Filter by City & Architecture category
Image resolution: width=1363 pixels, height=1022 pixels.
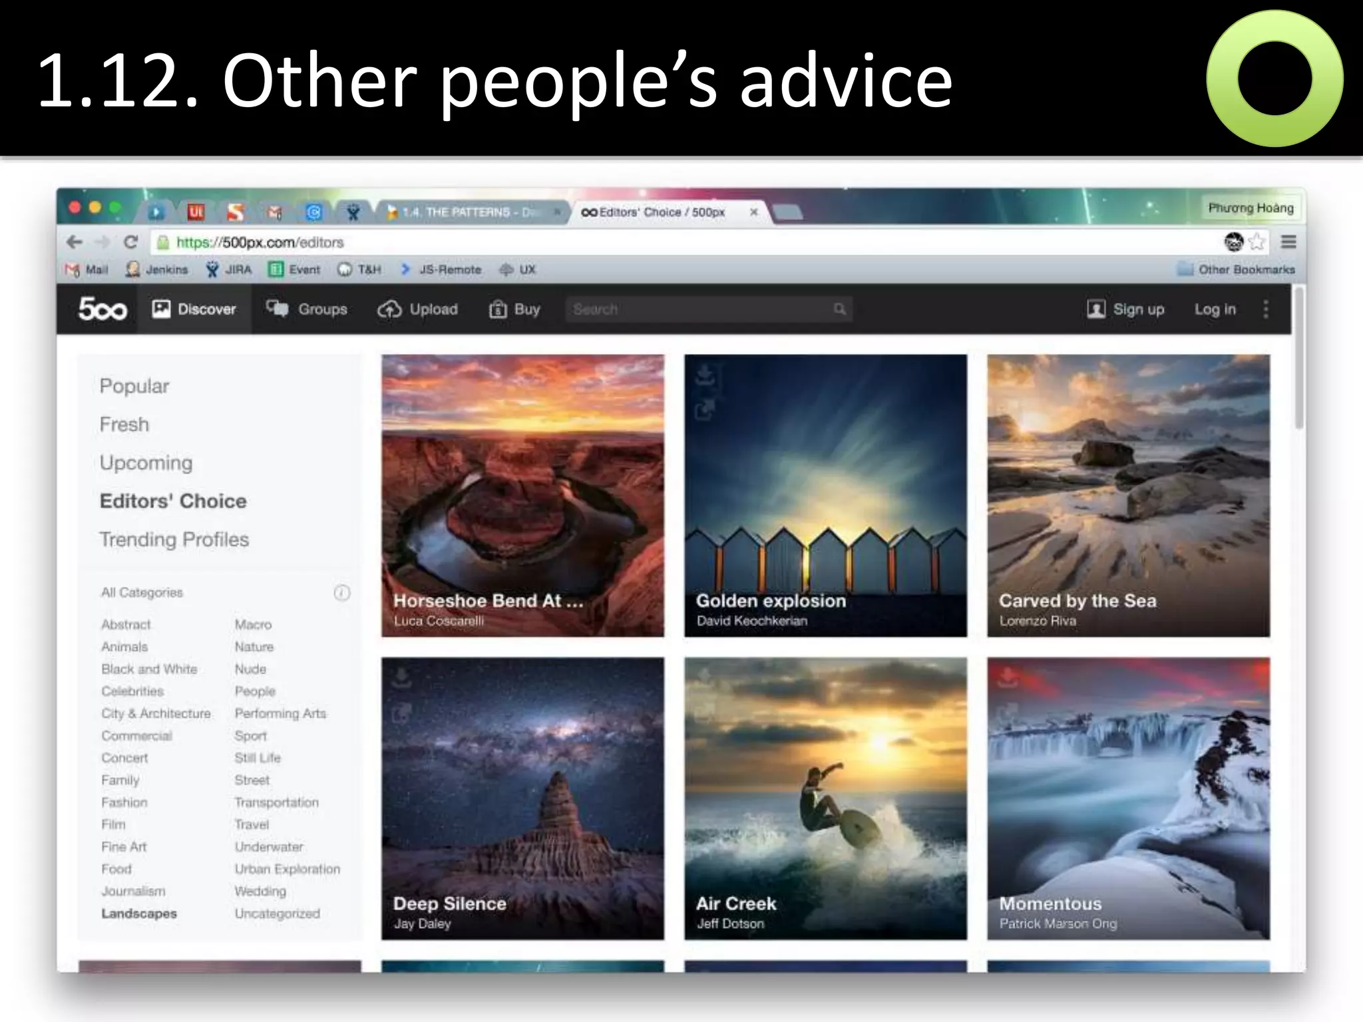pyautogui.click(x=156, y=713)
